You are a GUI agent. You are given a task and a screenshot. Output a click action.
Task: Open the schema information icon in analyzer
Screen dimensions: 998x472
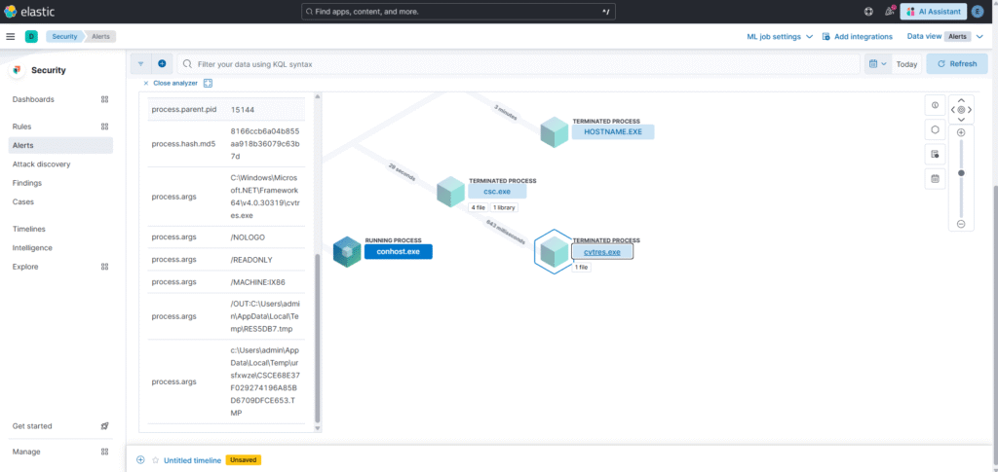(x=935, y=104)
